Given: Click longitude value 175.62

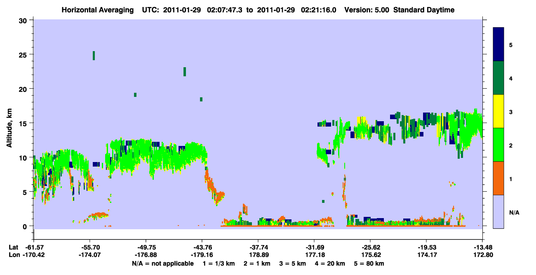Looking at the screenshot, I should point(370,255).
